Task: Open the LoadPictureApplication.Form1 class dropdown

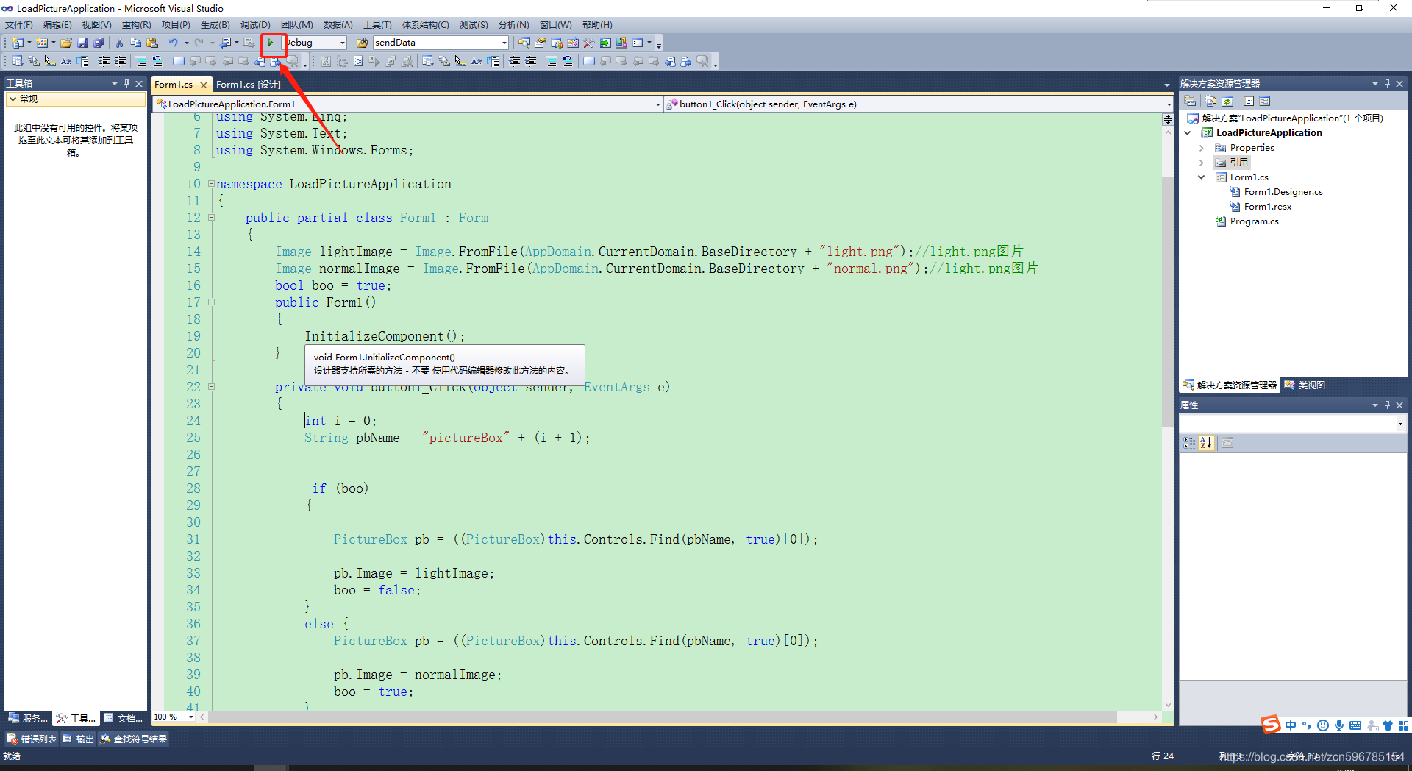Action: [657, 104]
